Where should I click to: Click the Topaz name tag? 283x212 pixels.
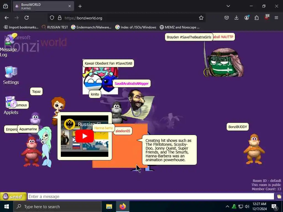(x=36, y=92)
